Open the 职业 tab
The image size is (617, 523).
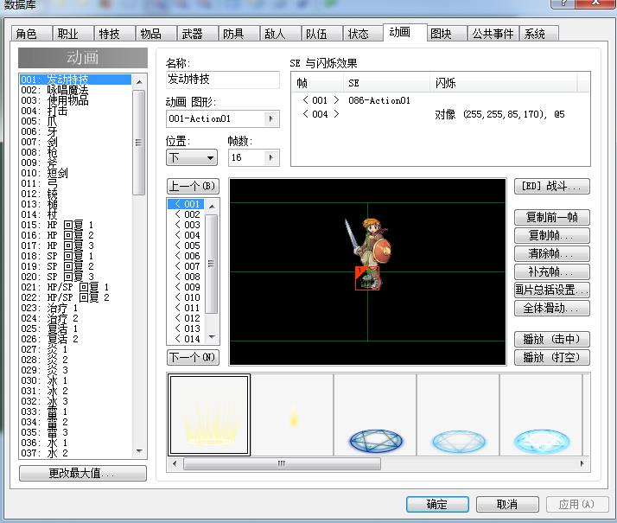tap(73, 34)
